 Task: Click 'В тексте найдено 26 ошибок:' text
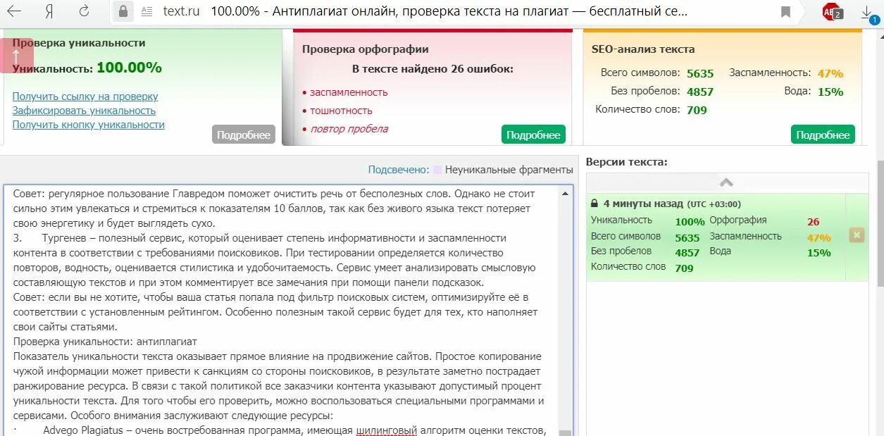[432, 69]
